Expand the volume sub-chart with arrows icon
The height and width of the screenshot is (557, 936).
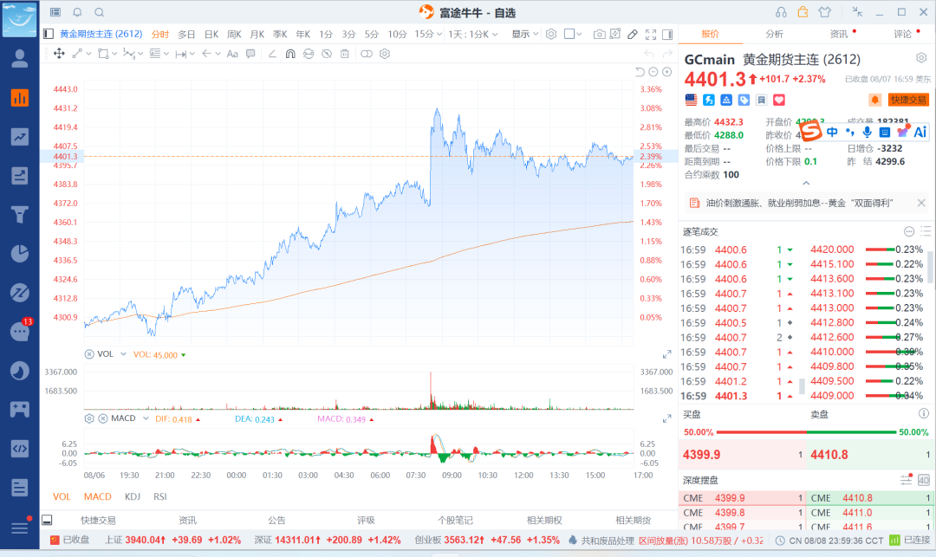coord(666,355)
